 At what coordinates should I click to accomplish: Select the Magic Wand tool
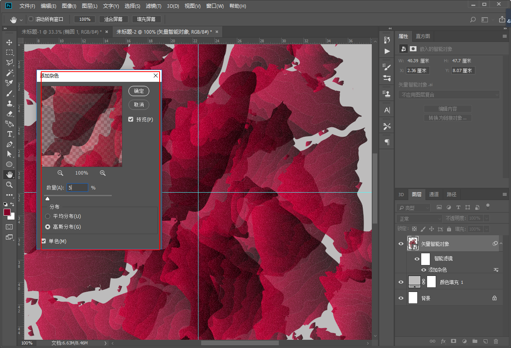point(9,73)
